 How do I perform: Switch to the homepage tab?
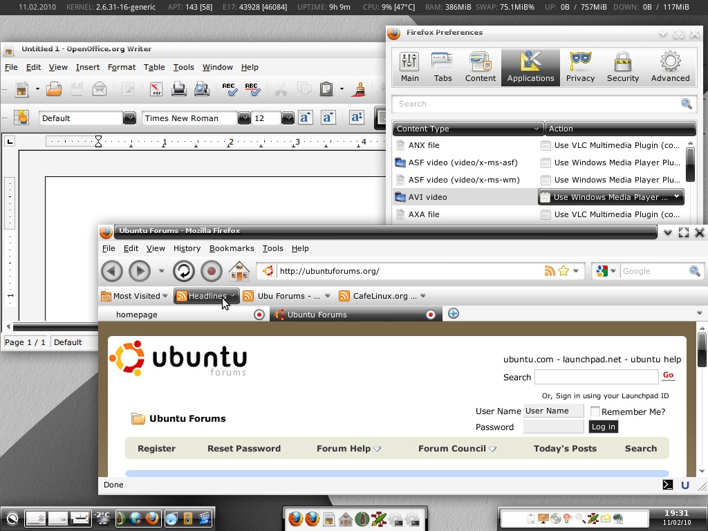184,315
